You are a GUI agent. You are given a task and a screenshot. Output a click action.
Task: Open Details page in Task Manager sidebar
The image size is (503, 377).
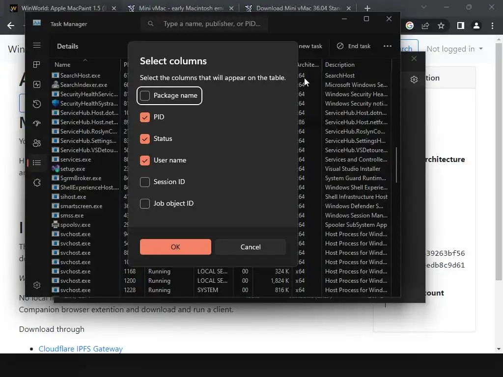(x=37, y=163)
